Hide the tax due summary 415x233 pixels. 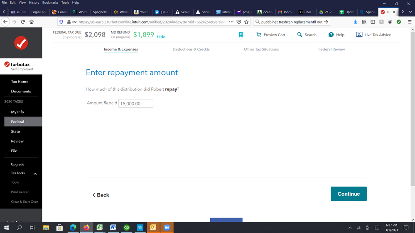161,37
